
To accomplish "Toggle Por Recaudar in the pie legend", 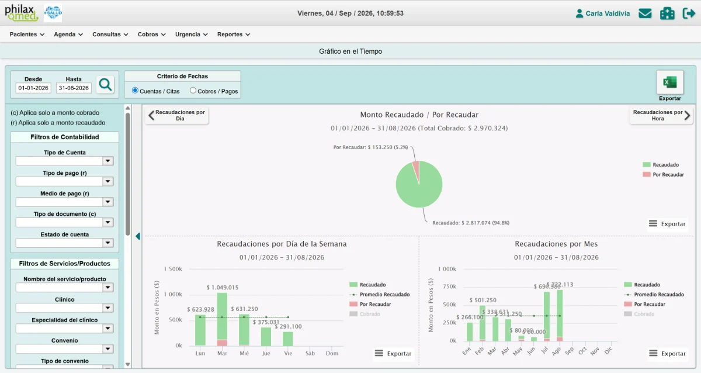I will click(663, 175).
